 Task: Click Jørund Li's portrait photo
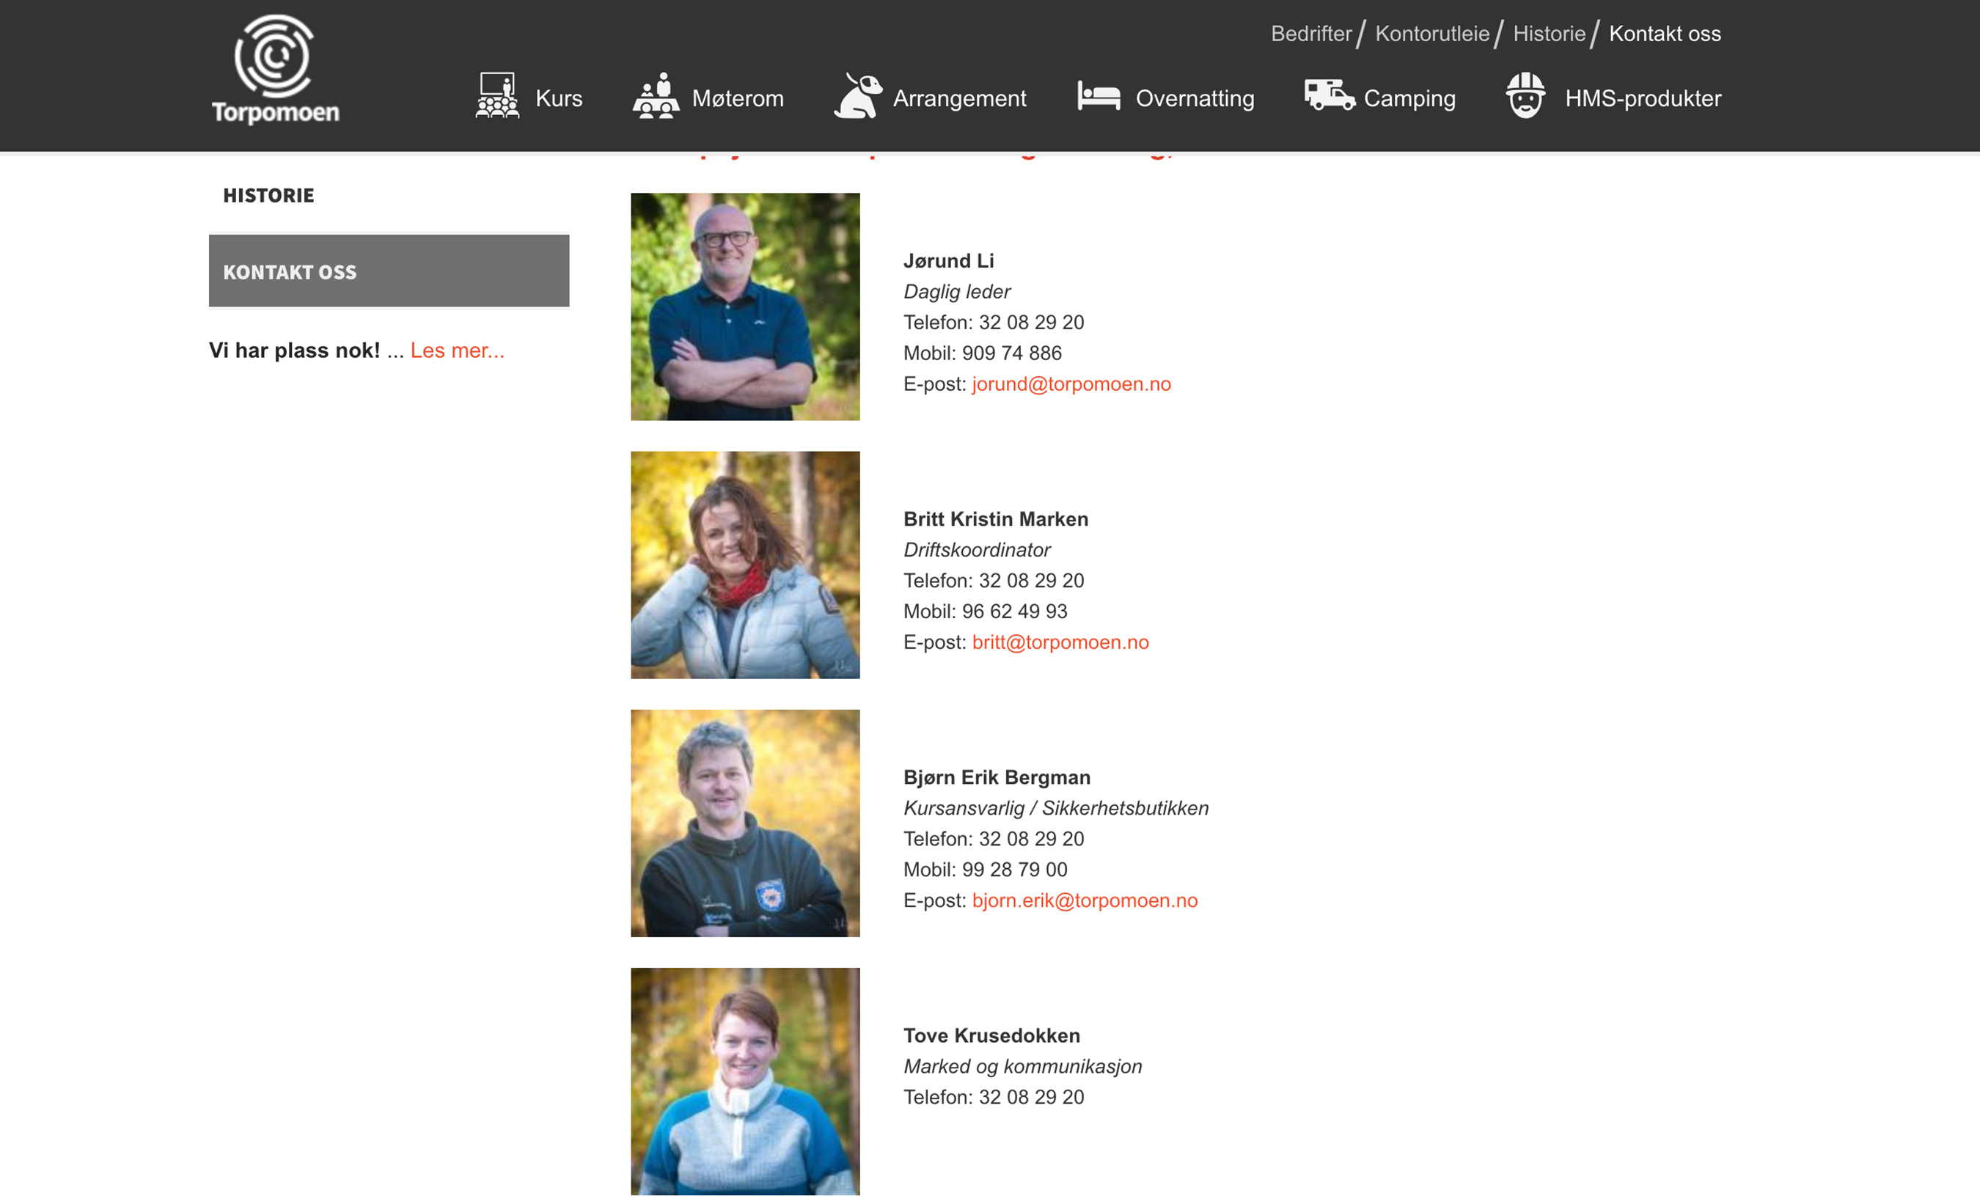click(745, 306)
